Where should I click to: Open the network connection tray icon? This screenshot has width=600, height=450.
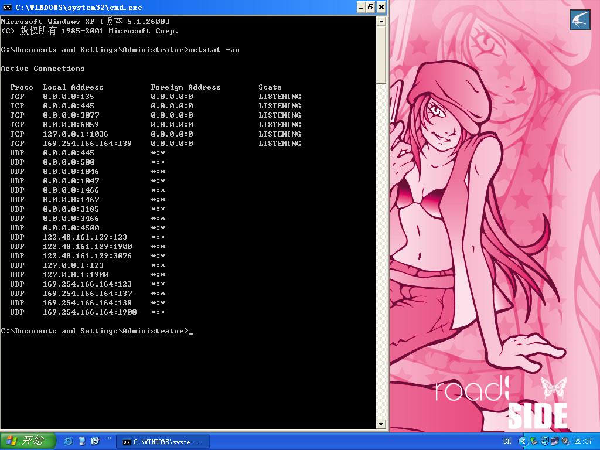pos(555,442)
